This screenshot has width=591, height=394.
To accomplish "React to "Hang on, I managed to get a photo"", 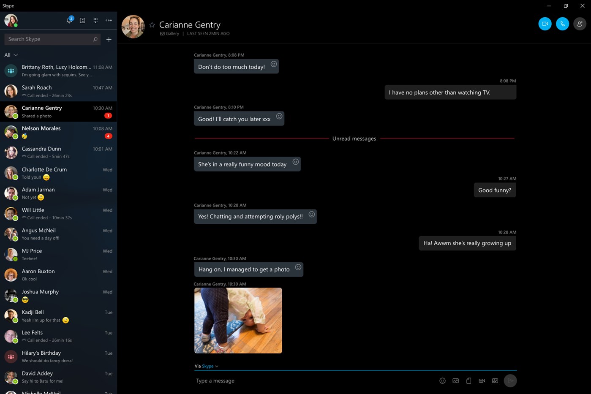I will 298,267.
